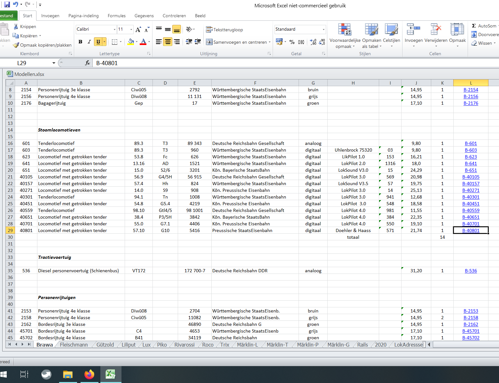Click the Doorvoeren fill button

pyautogui.click(x=485, y=34)
